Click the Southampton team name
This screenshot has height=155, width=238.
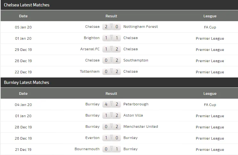[x=136, y=60]
